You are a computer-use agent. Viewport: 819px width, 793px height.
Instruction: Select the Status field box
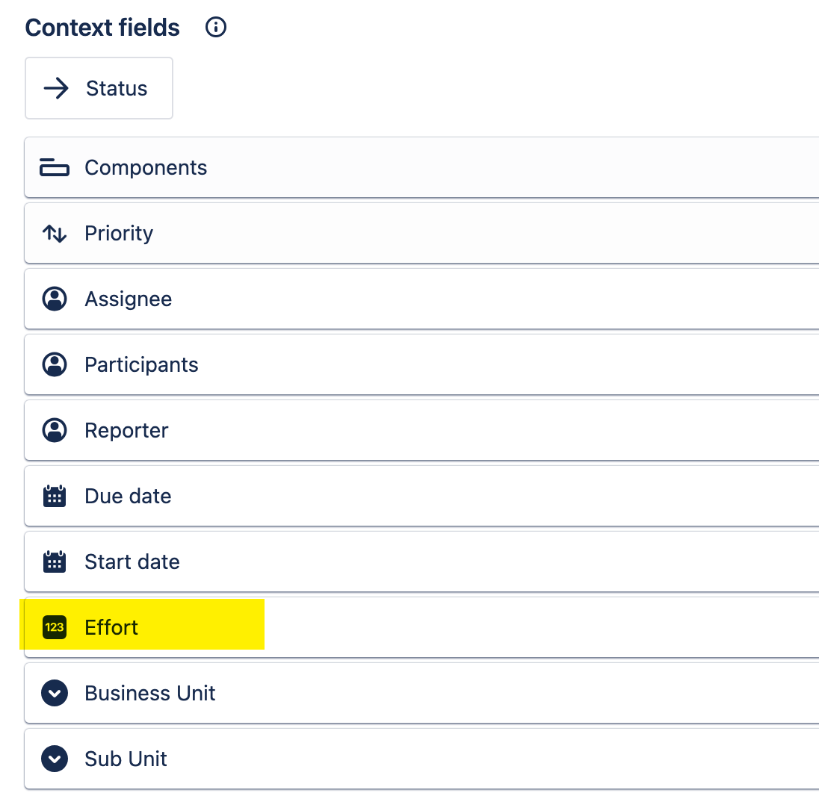point(99,88)
